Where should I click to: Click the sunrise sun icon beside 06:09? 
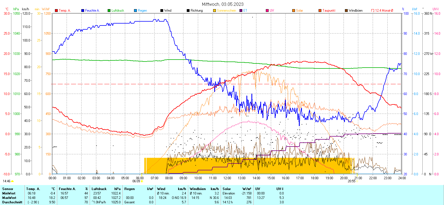click(142, 181)
